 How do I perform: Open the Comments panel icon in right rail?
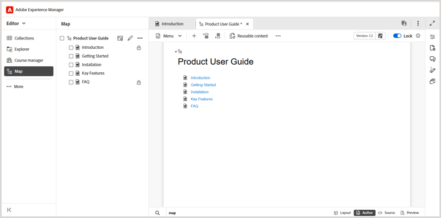(433, 59)
